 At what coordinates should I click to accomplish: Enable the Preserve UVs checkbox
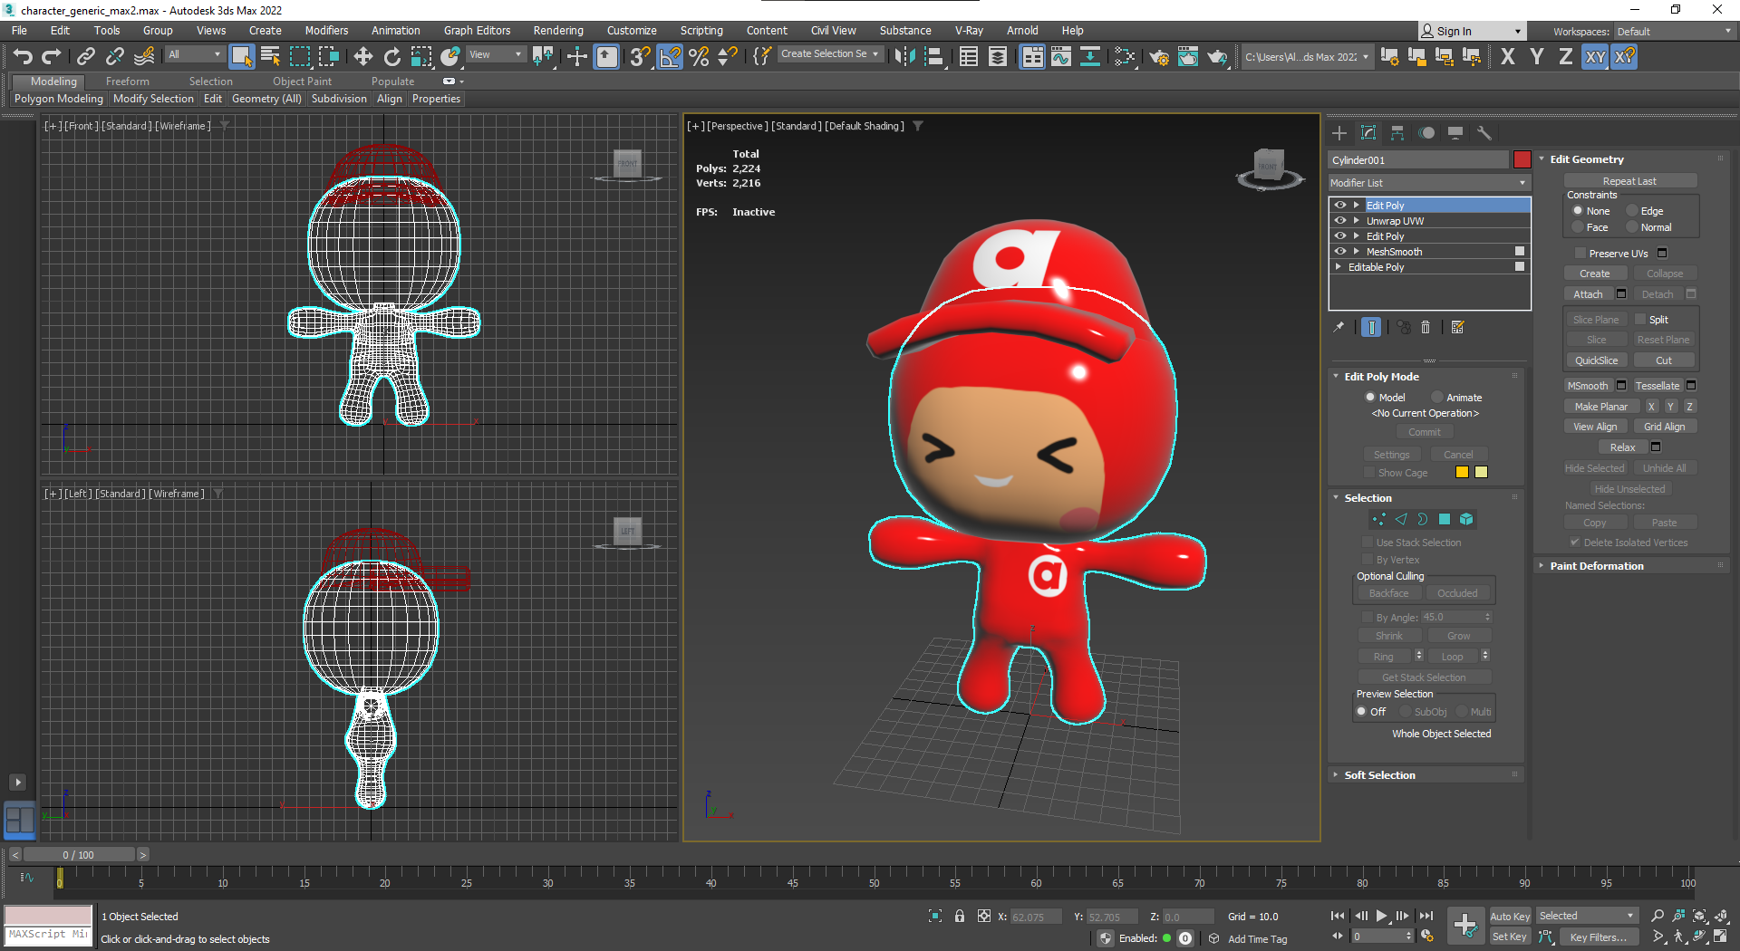[x=1580, y=254]
